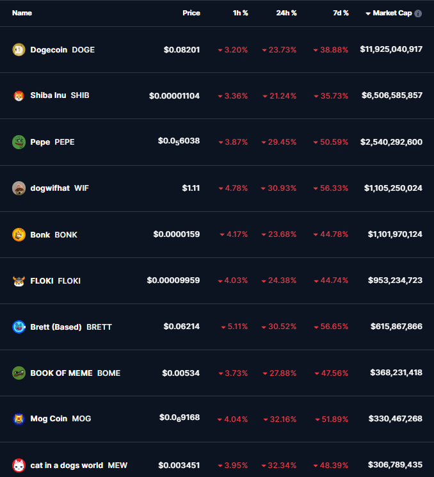This screenshot has height=477, width=434.
Task: Click the dogwifhat coin logo
Action: coord(19,188)
